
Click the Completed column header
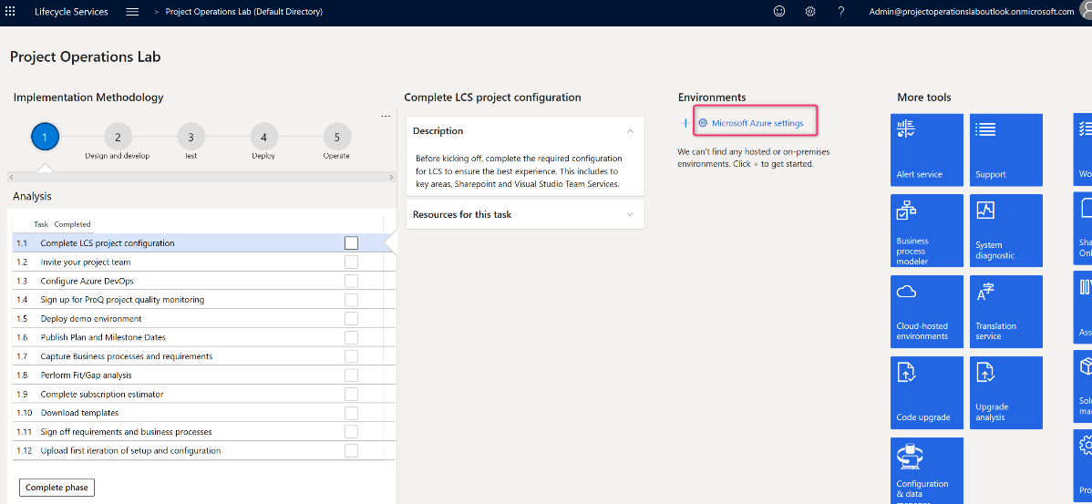72,224
